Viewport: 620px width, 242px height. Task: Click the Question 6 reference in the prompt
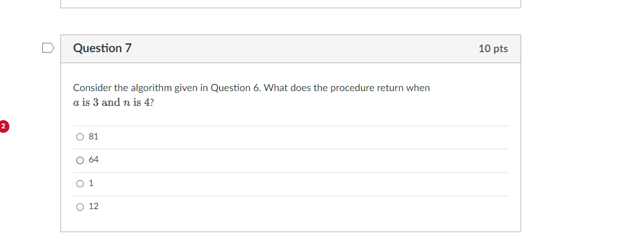pos(236,88)
